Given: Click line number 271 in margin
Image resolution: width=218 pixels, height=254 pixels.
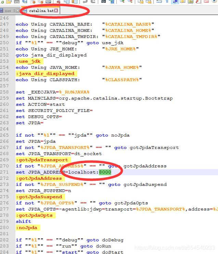Looking at the screenshot, I should [4, 172].
